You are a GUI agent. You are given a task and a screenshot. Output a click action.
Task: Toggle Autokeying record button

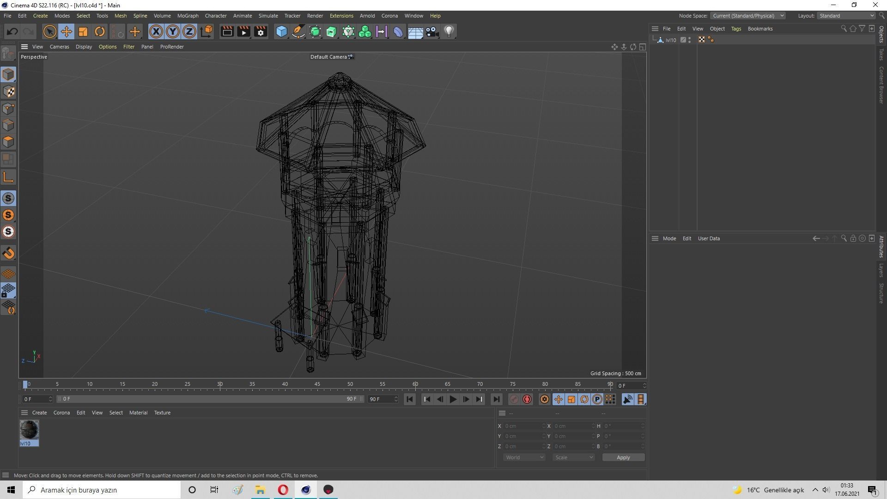[x=527, y=399]
